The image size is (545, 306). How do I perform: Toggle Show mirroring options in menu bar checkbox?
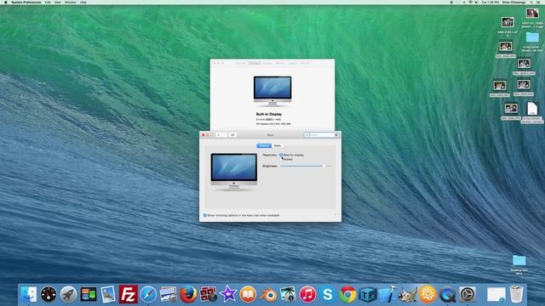pos(204,215)
